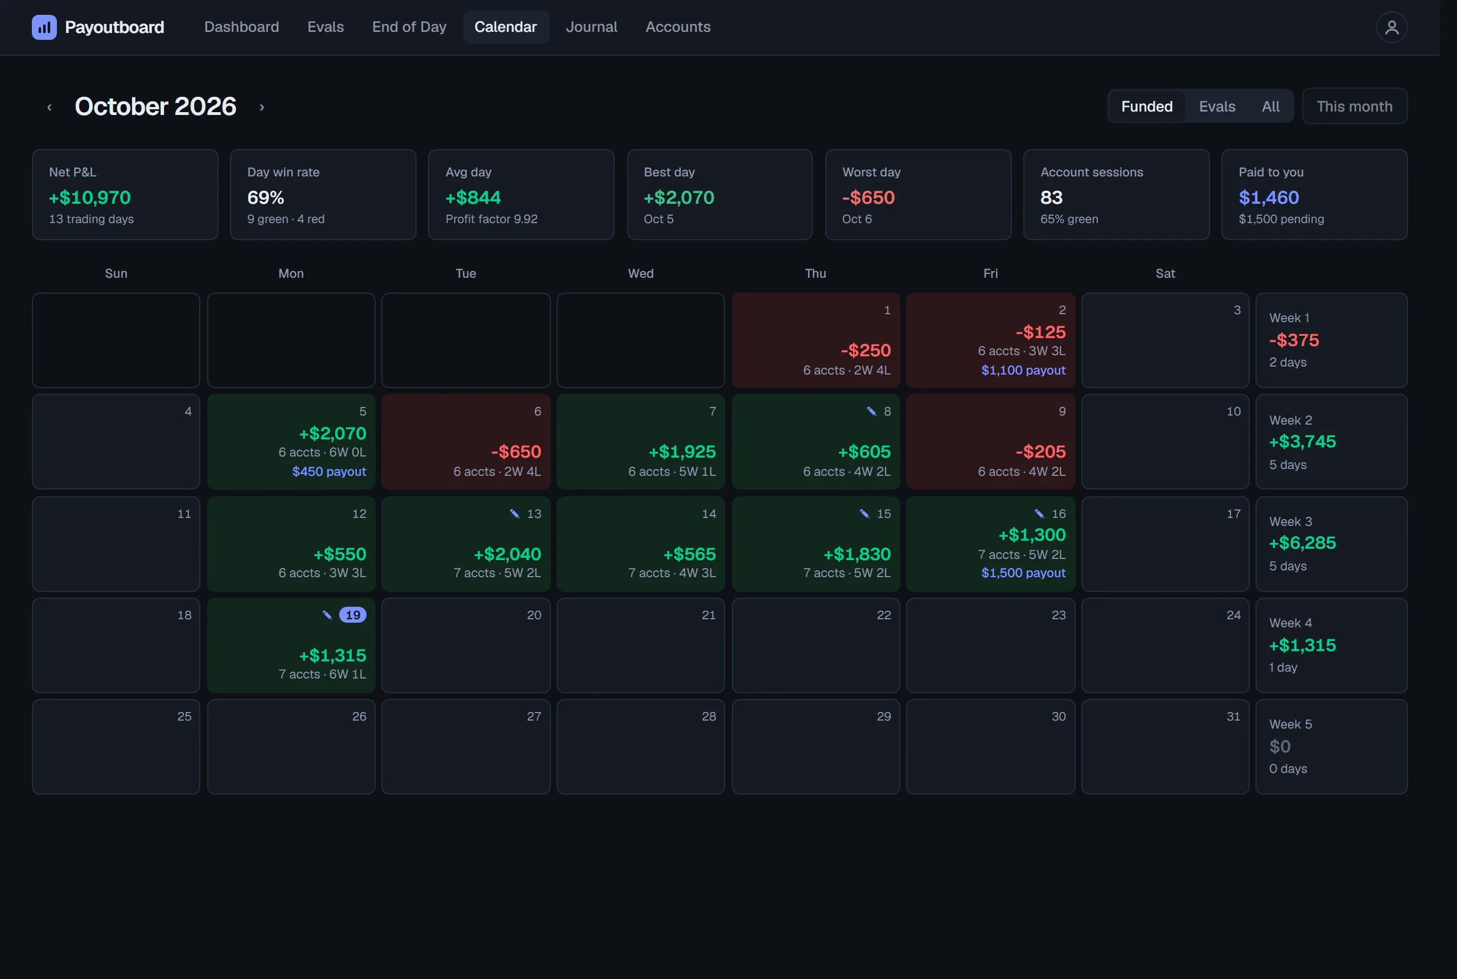Jump to This month
This screenshot has height=979, width=1457.
pos(1354,106)
